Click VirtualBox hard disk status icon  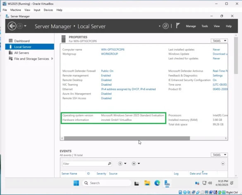click(180, 192)
